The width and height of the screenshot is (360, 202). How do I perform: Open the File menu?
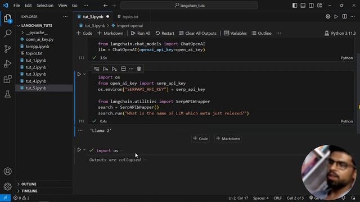(16, 6)
